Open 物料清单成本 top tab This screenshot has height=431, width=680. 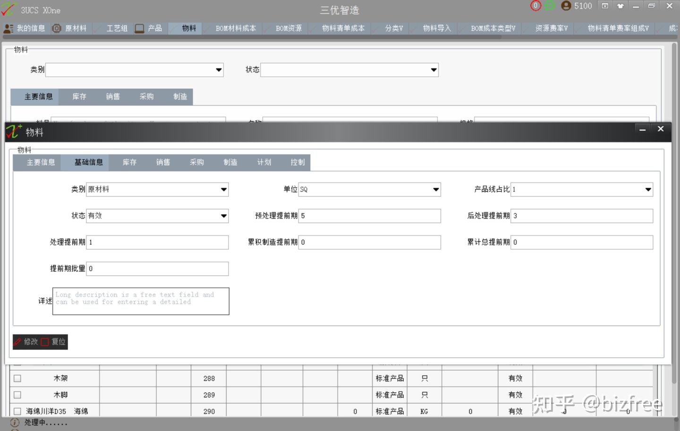coord(340,28)
